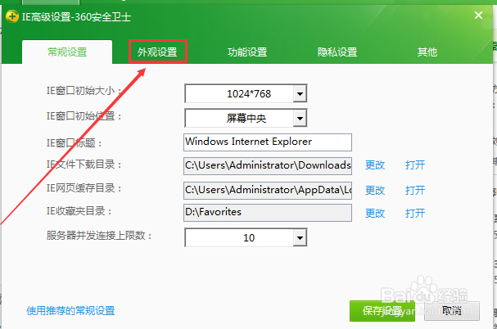
Task: Expand the 服务器并发连接上限数 dropdown arrow
Action: pyautogui.click(x=300, y=237)
